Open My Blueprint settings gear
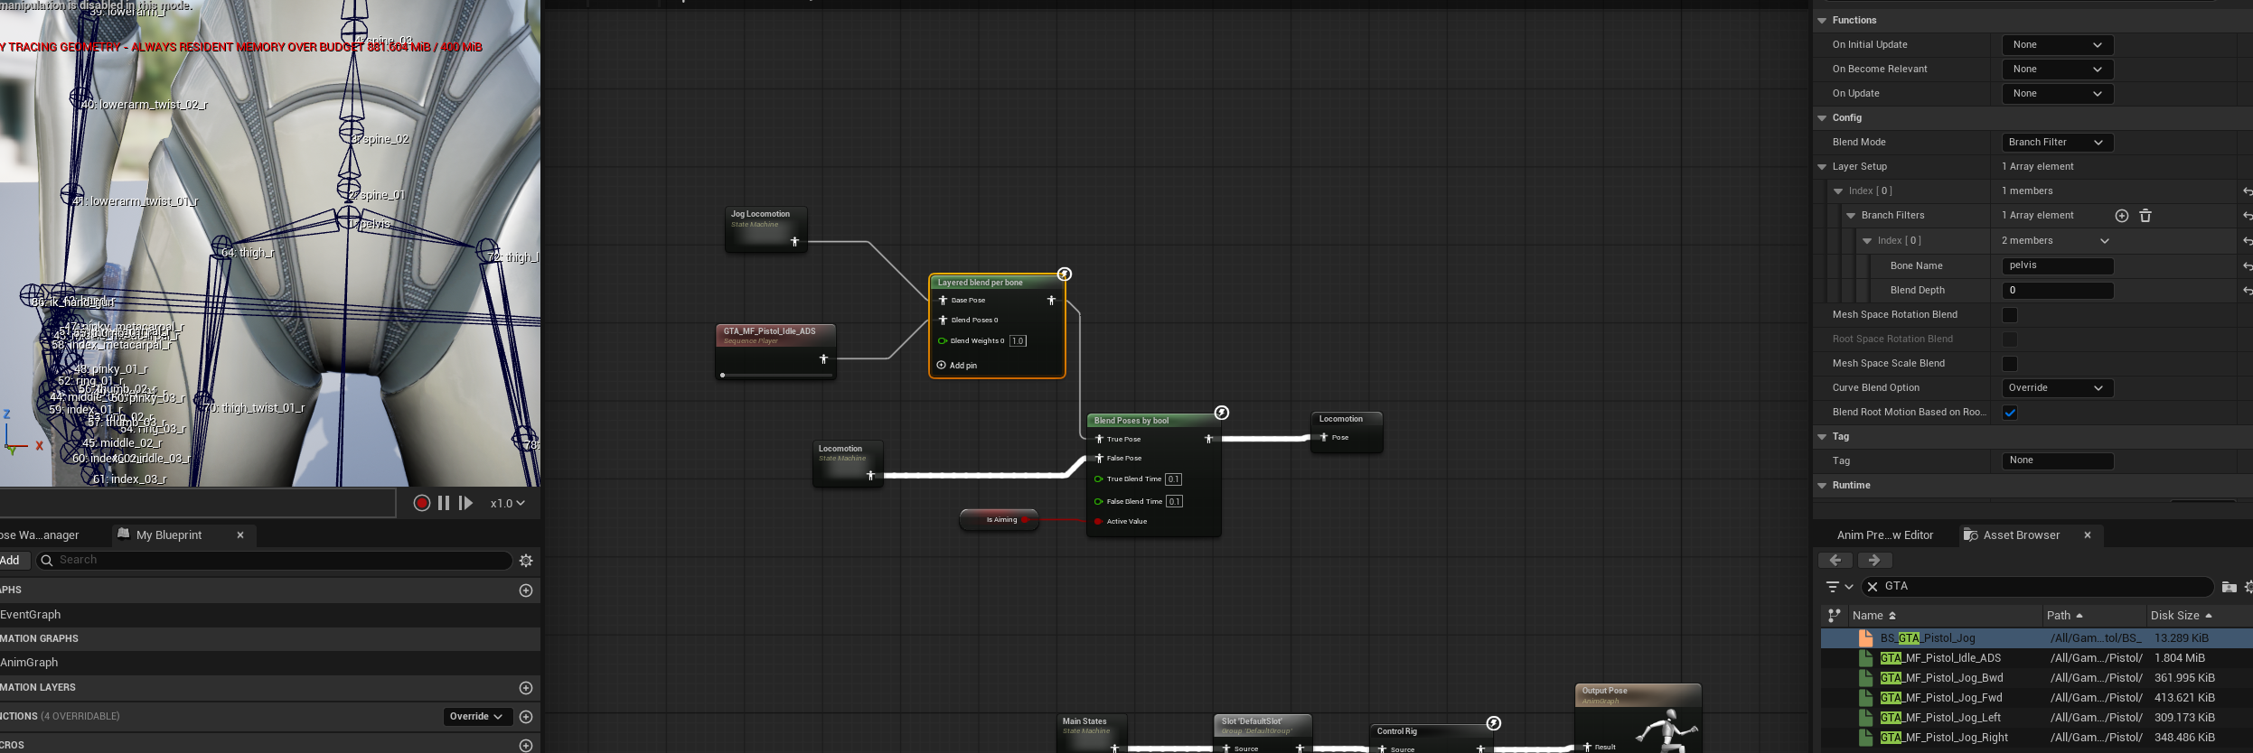The height and width of the screenshot is (753, 2253). [x=526, y=561]
